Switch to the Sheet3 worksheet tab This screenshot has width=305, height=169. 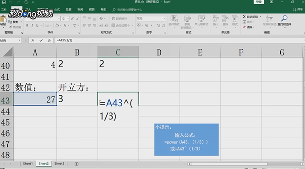click(60, 164)
